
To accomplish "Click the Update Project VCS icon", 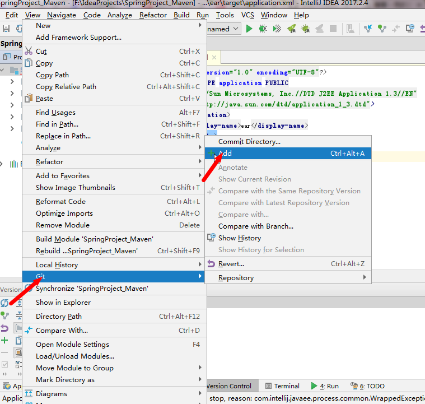I will 368,29.
